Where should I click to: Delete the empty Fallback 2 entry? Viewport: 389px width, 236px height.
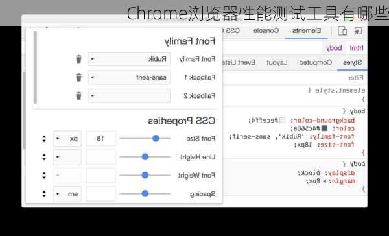(78, 96)
